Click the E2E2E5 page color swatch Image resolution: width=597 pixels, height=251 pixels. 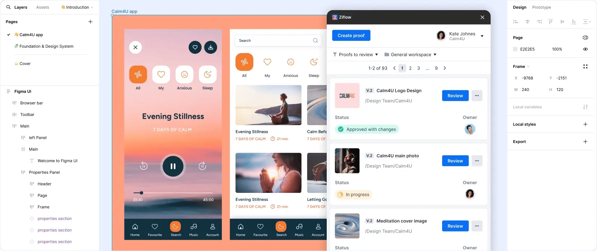(x=515, y=49)
